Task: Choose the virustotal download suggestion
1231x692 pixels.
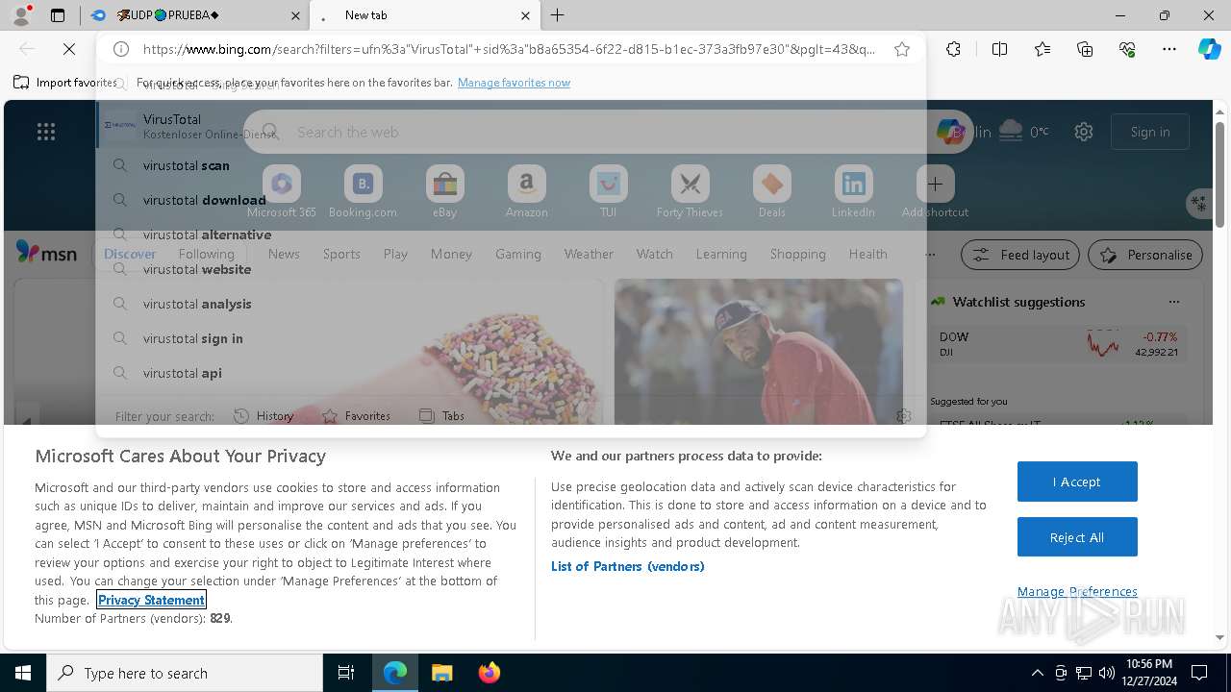Action: point(510,200)
